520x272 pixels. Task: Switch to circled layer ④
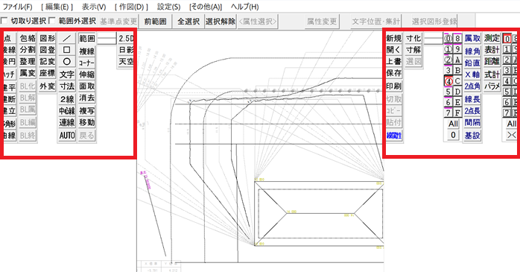pyautogui.click(x=448, y=81)
